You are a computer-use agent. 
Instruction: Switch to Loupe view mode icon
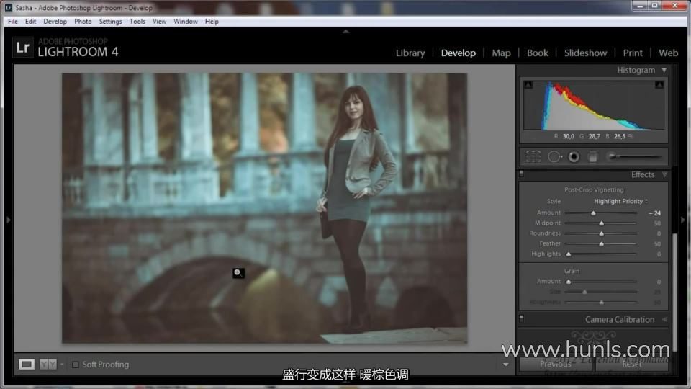click(27, 365)
